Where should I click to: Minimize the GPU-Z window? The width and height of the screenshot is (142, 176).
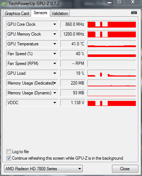109,3
